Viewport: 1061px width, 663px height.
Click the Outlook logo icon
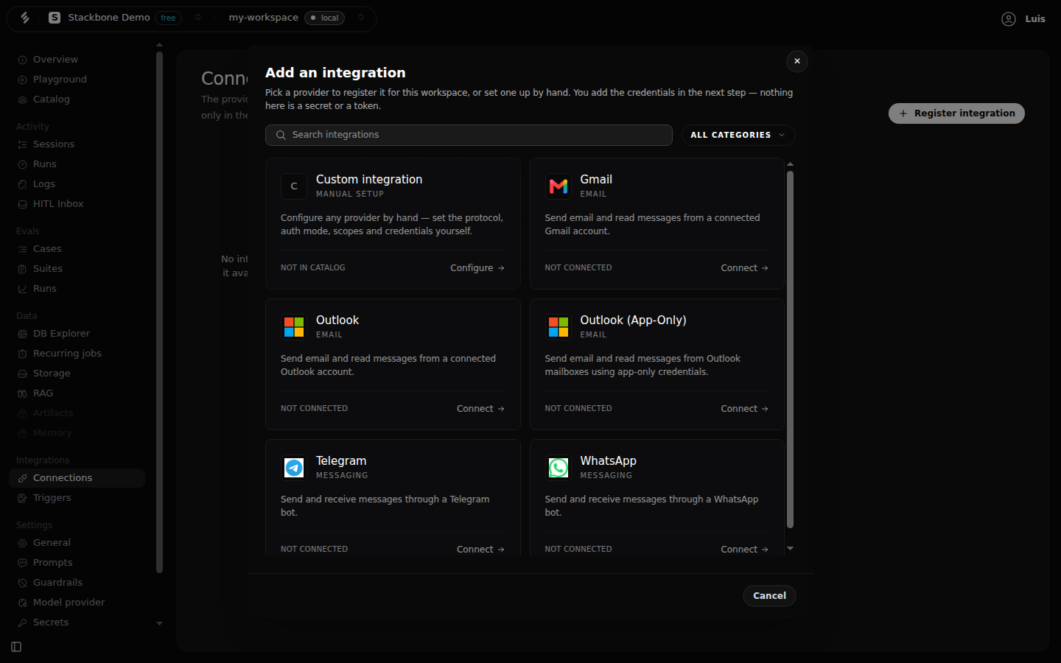[x=294, y=327]
